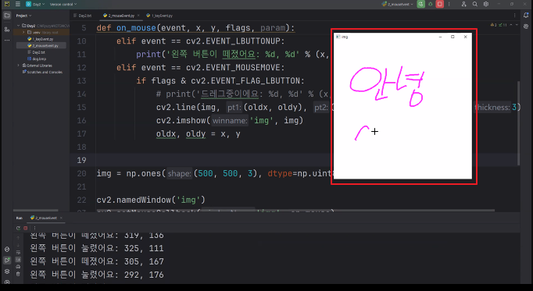Image resolution: width=533 pixels, height=291 pixels.
Task: Stop the running program with red square
Action: (439, 4)
